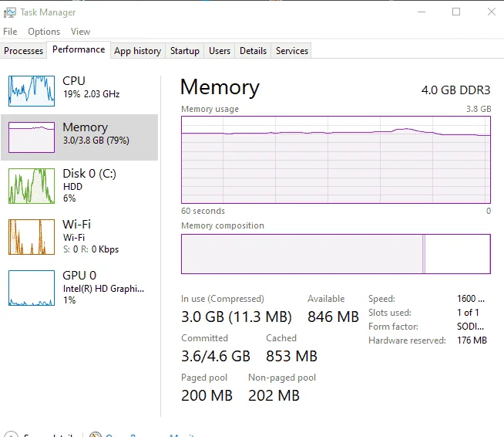Viewport: 504px width, 437px height.
Task: Click the Memory 3.0/3.8 GB (79%) label
Action: [96, 134]
